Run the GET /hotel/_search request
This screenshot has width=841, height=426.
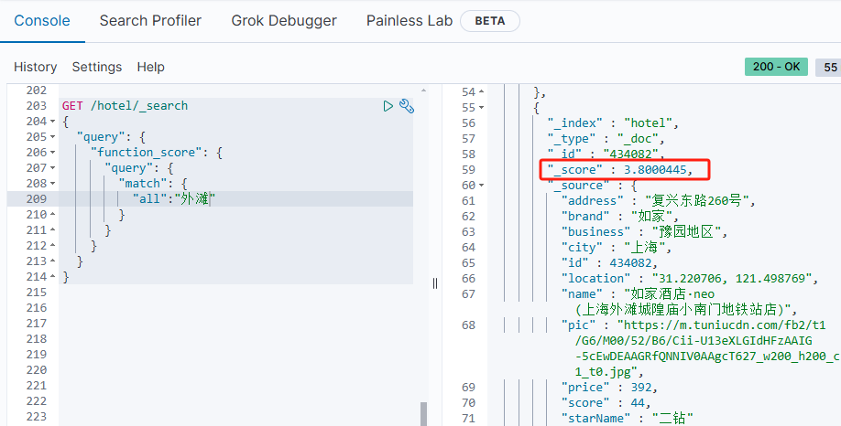click(x=388, y=106)
